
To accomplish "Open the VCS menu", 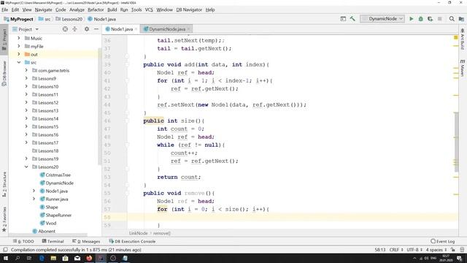I will pyautogui.click(x=149, y=9).
